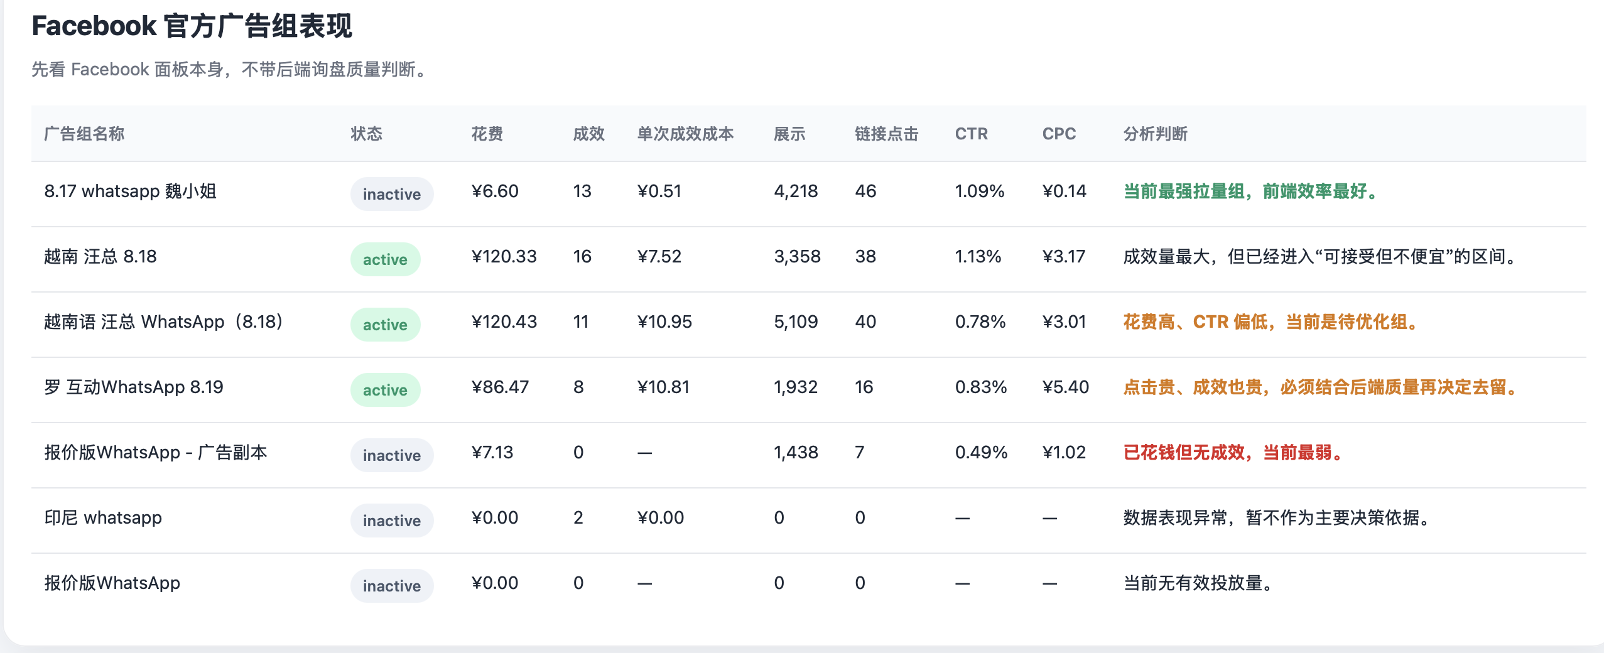This screenshot has height=653, width=1604.
Task: Click impressions value 5,109
Action: pos(796,321)
